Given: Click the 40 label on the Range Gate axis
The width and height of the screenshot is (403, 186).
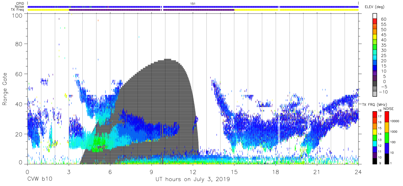Looking at the screenshot, I should coord(19,104).
